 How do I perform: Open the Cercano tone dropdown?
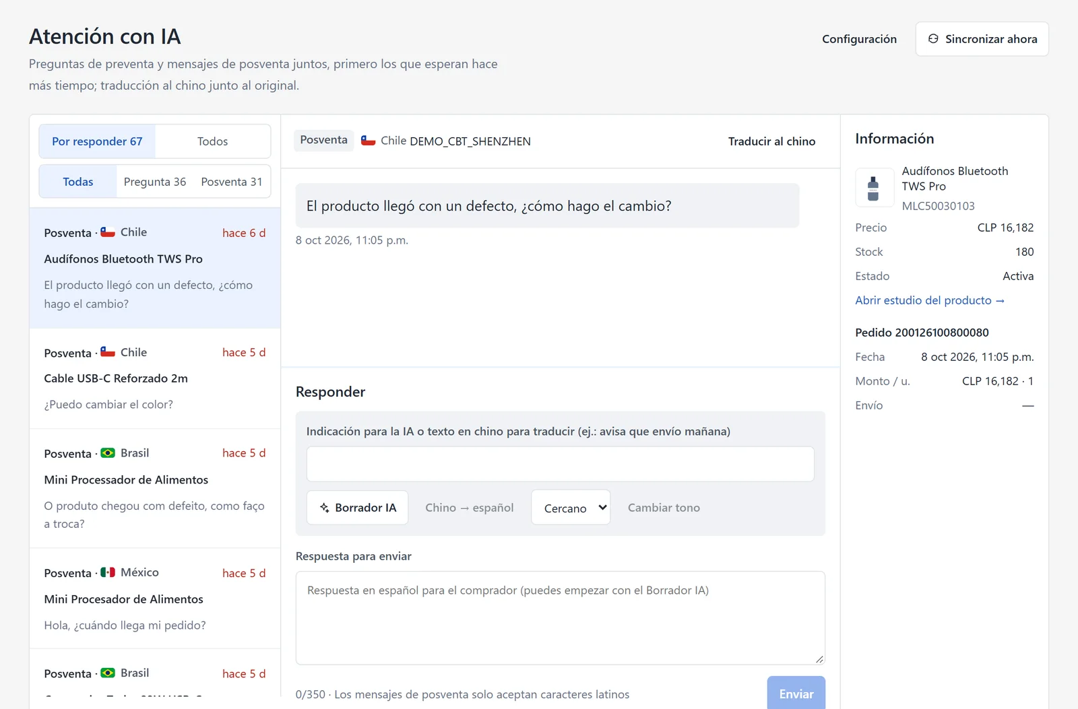pos(571,508)
